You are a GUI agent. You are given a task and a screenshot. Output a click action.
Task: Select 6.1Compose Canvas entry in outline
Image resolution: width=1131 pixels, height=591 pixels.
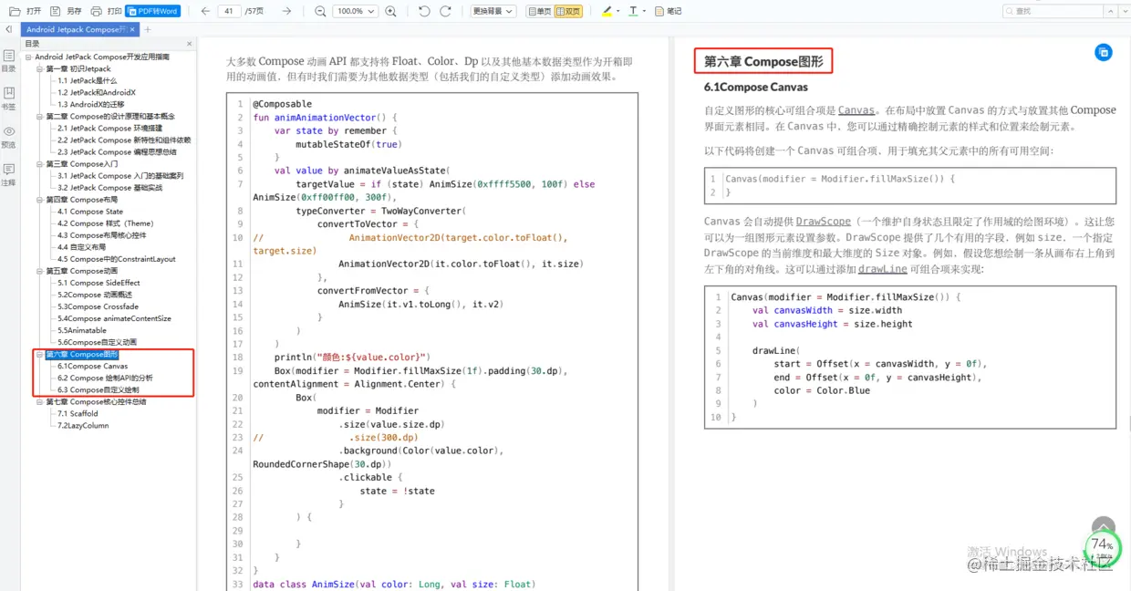click(92, 366)
